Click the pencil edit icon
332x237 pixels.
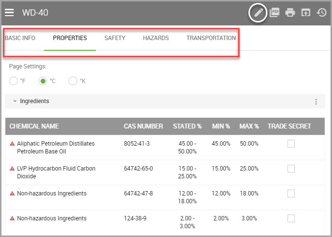(x=258, y=13)
